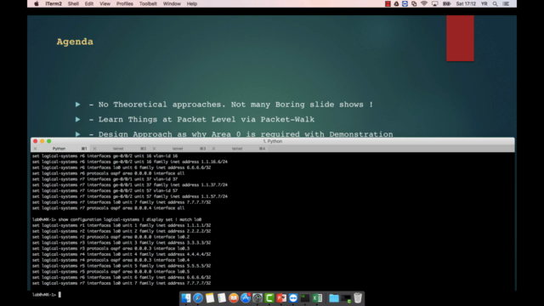Viewport: 544px width, 306px height.
Task: Open Notes from the Dock
Action: [210, 298]
